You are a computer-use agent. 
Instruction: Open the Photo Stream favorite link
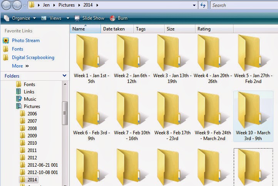tap(26, 41)
